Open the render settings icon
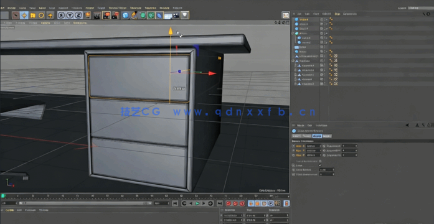This screenshot has width=434, height=224. click(115, 16)
